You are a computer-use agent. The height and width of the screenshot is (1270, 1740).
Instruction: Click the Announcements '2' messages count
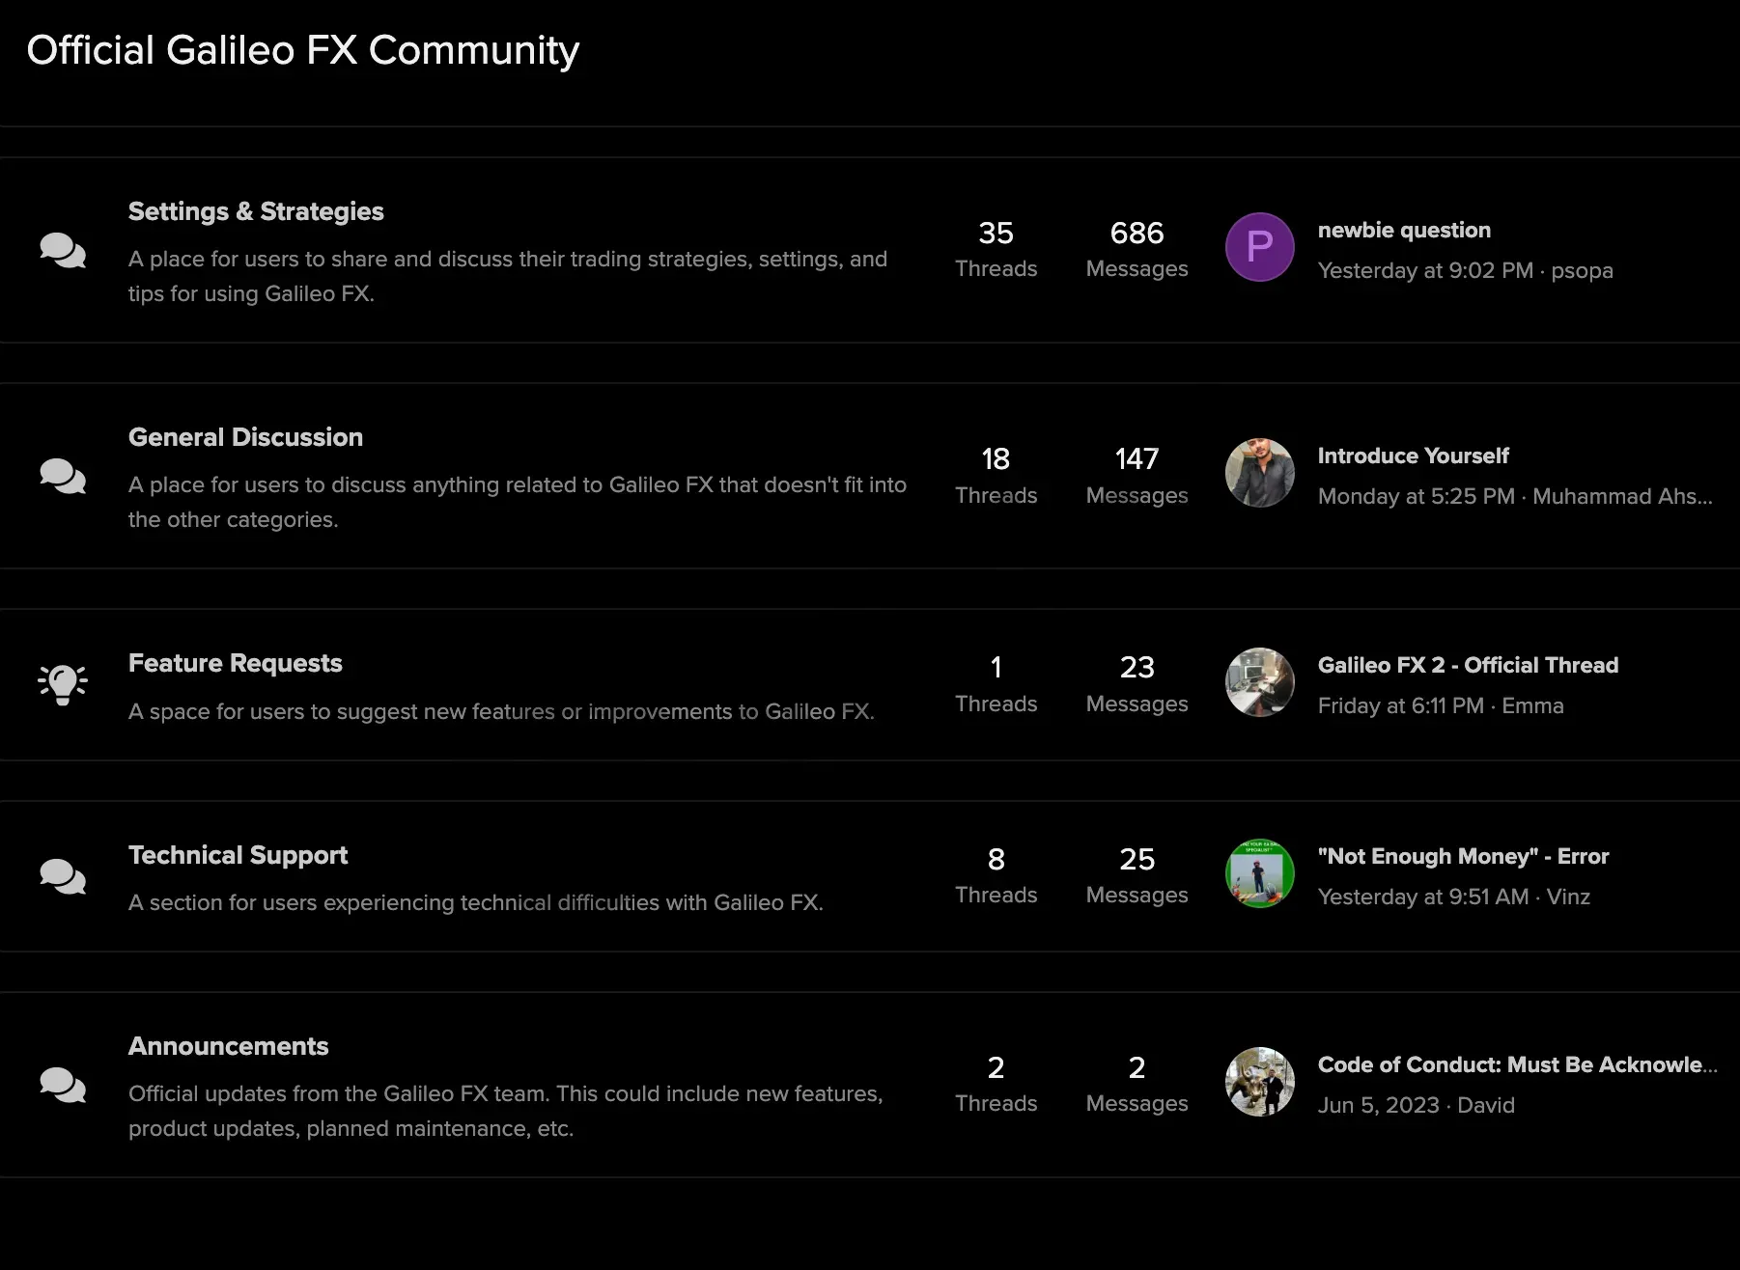pos(1137,1067)
